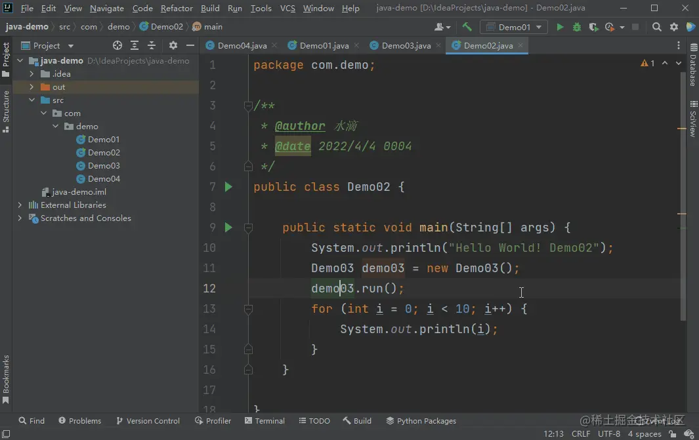699x440 pixels.
Task: Expand External Libraries node
Action: [20, 205]
